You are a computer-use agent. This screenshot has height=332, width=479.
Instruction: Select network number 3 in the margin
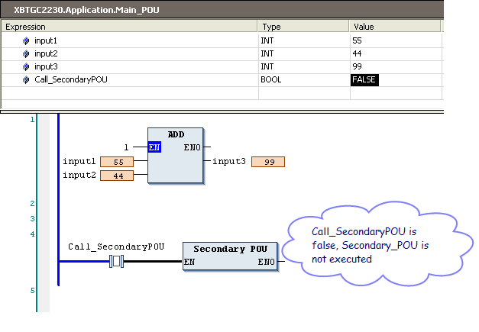point(32,218)
